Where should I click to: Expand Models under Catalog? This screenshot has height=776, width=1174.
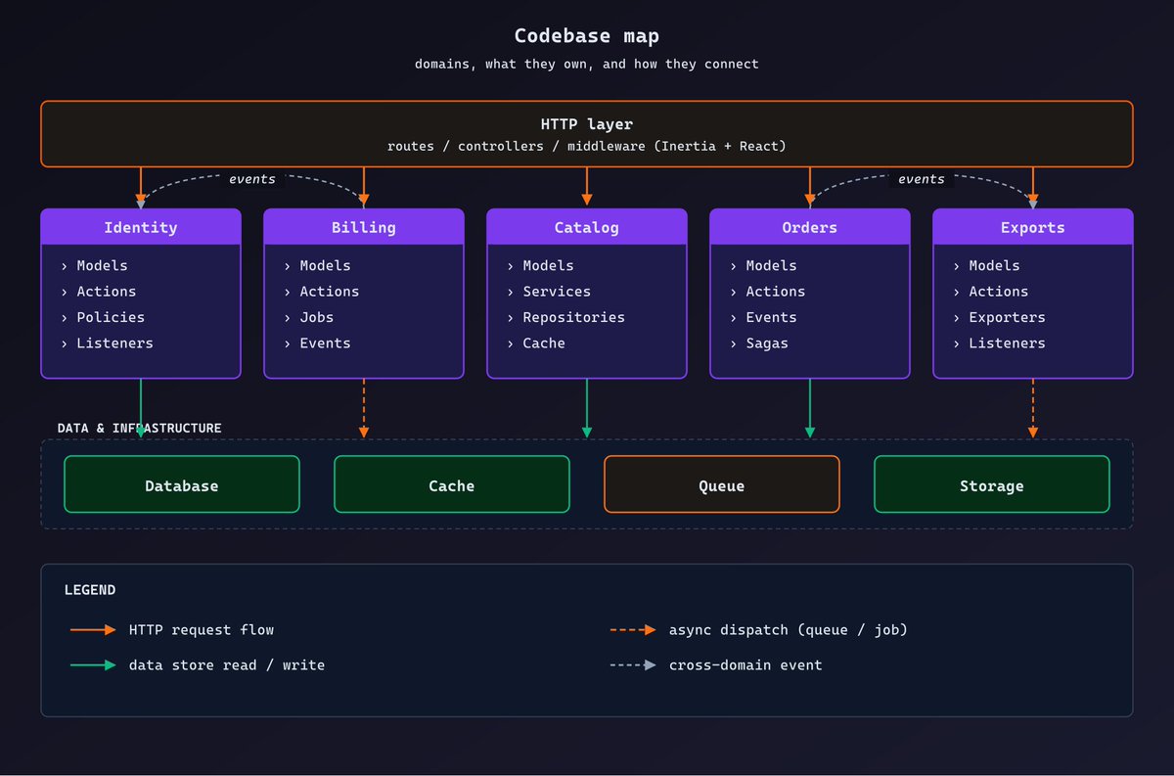[x=540, y=265]
